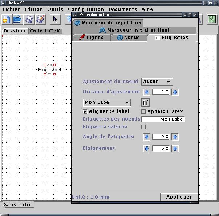
Task: Click the Jastex main window menu icon
Action: click(3, 3)
